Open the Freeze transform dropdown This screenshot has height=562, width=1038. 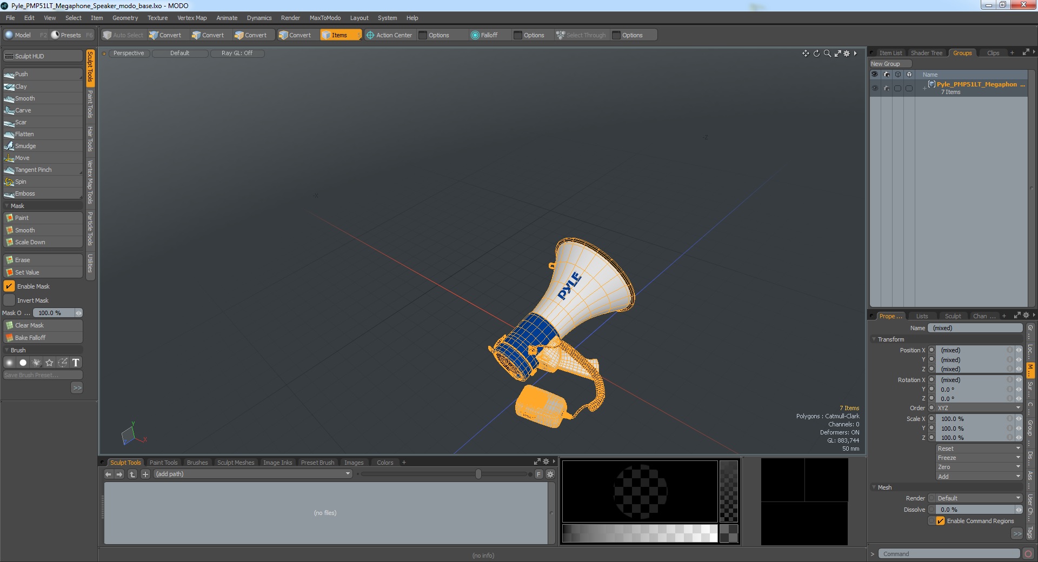pos(979,458)
